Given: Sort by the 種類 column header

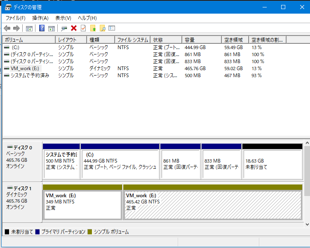Looking at the screenshot, I should 101,40.
